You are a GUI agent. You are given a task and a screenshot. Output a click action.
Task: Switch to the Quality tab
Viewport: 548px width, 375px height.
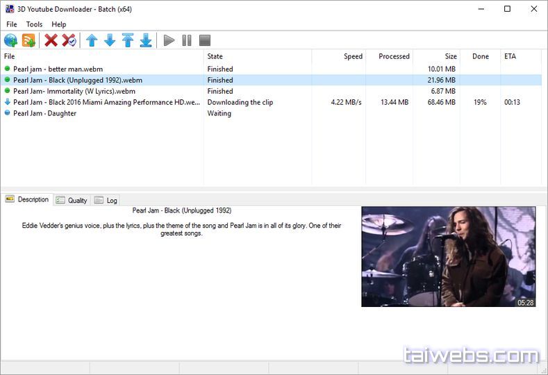coord(72,200)
